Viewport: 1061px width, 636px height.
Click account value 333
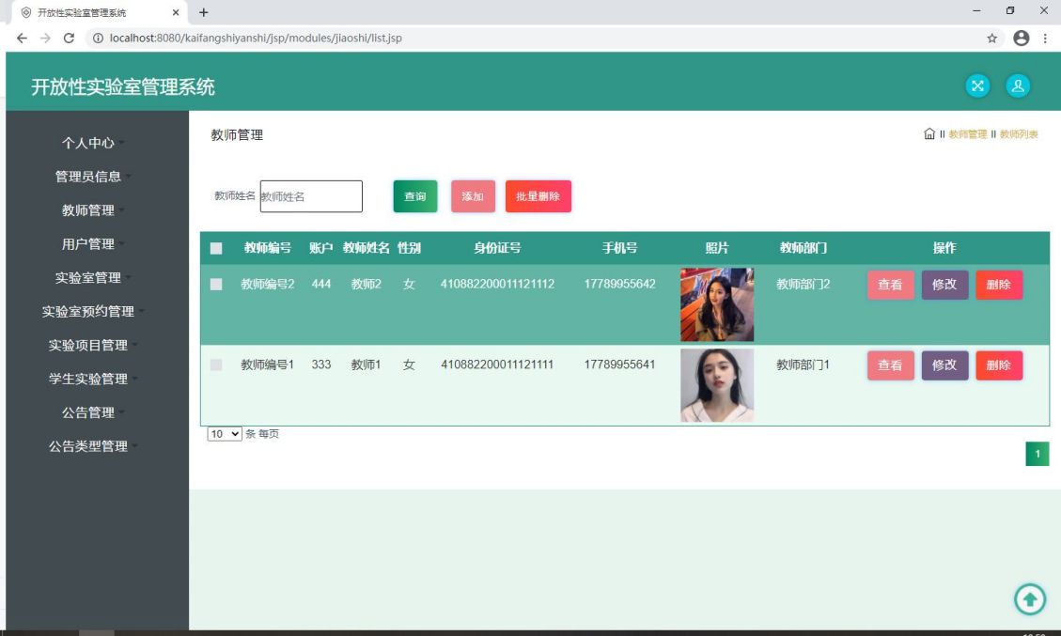coord(321,365)
